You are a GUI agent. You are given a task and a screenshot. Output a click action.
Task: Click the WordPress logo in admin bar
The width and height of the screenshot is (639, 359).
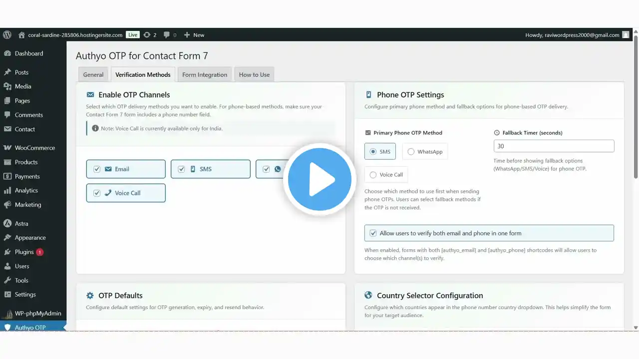click(x=7, y=35)
